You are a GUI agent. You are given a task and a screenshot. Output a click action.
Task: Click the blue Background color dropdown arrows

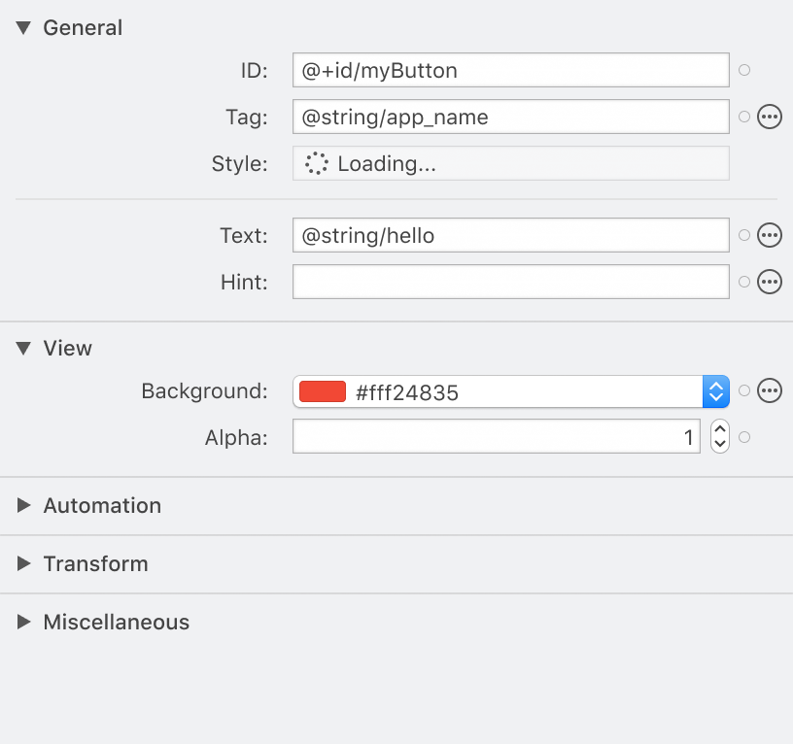pyautogui.click(x=717, y=390)
